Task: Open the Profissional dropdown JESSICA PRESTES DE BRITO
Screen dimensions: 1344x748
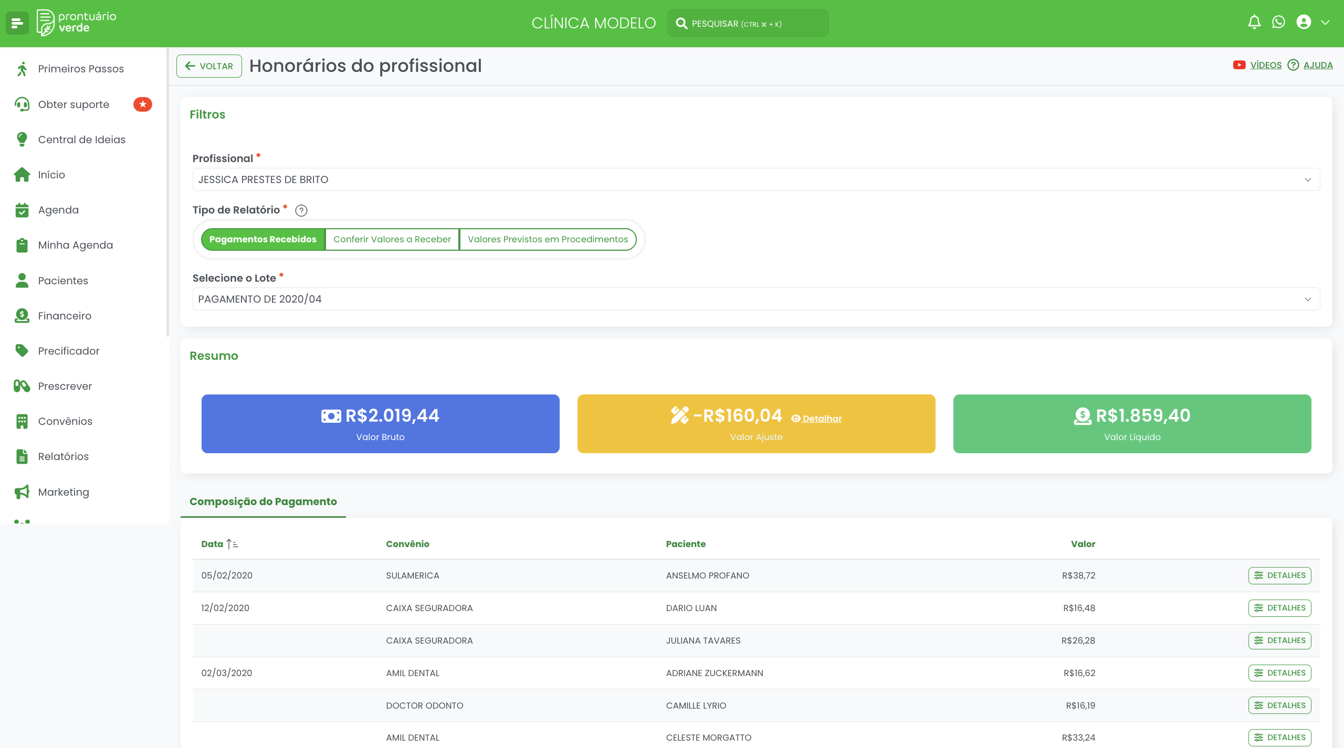Action: tap(756, 179)
